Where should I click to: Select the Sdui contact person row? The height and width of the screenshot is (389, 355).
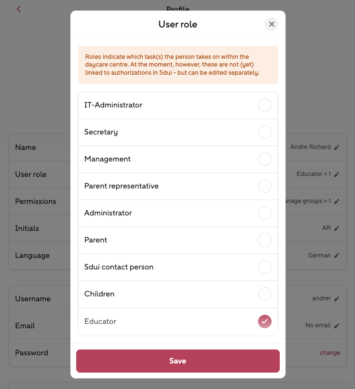pos(177,267)
